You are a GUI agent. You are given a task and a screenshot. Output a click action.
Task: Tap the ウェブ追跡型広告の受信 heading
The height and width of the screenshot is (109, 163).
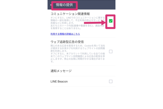click(67, 42)
